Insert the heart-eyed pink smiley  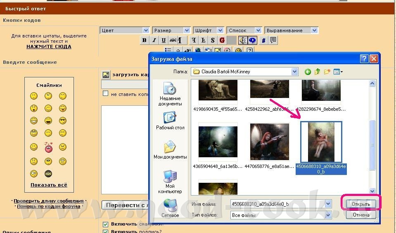tap(48, 148)
